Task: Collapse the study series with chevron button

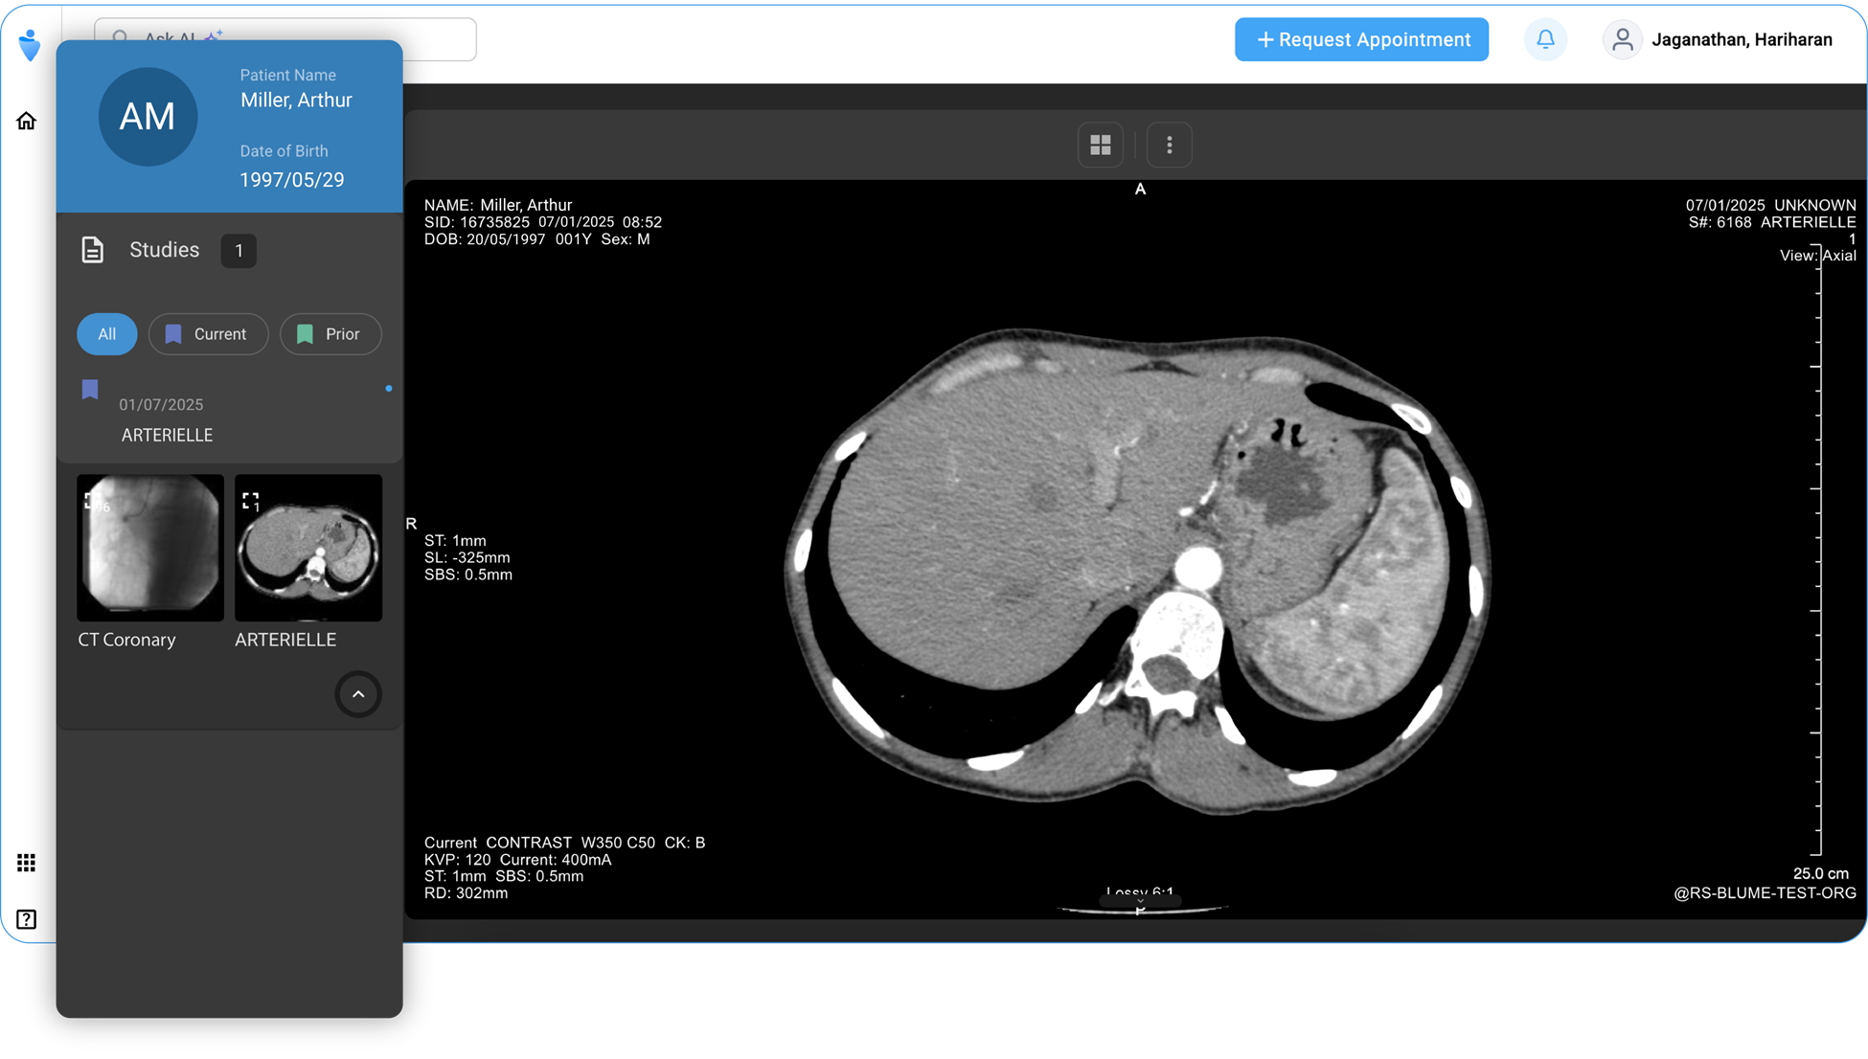Action: click(x=358, y=694)
